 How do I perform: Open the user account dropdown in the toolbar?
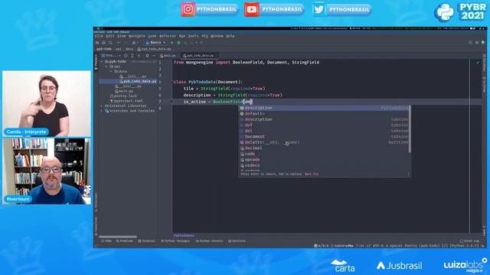[x=135, y=43]
